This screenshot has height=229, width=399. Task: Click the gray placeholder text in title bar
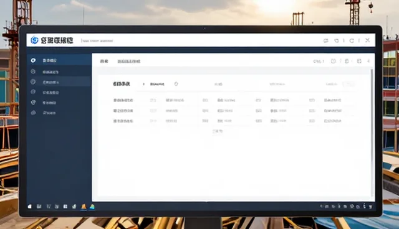pos(97,40)
